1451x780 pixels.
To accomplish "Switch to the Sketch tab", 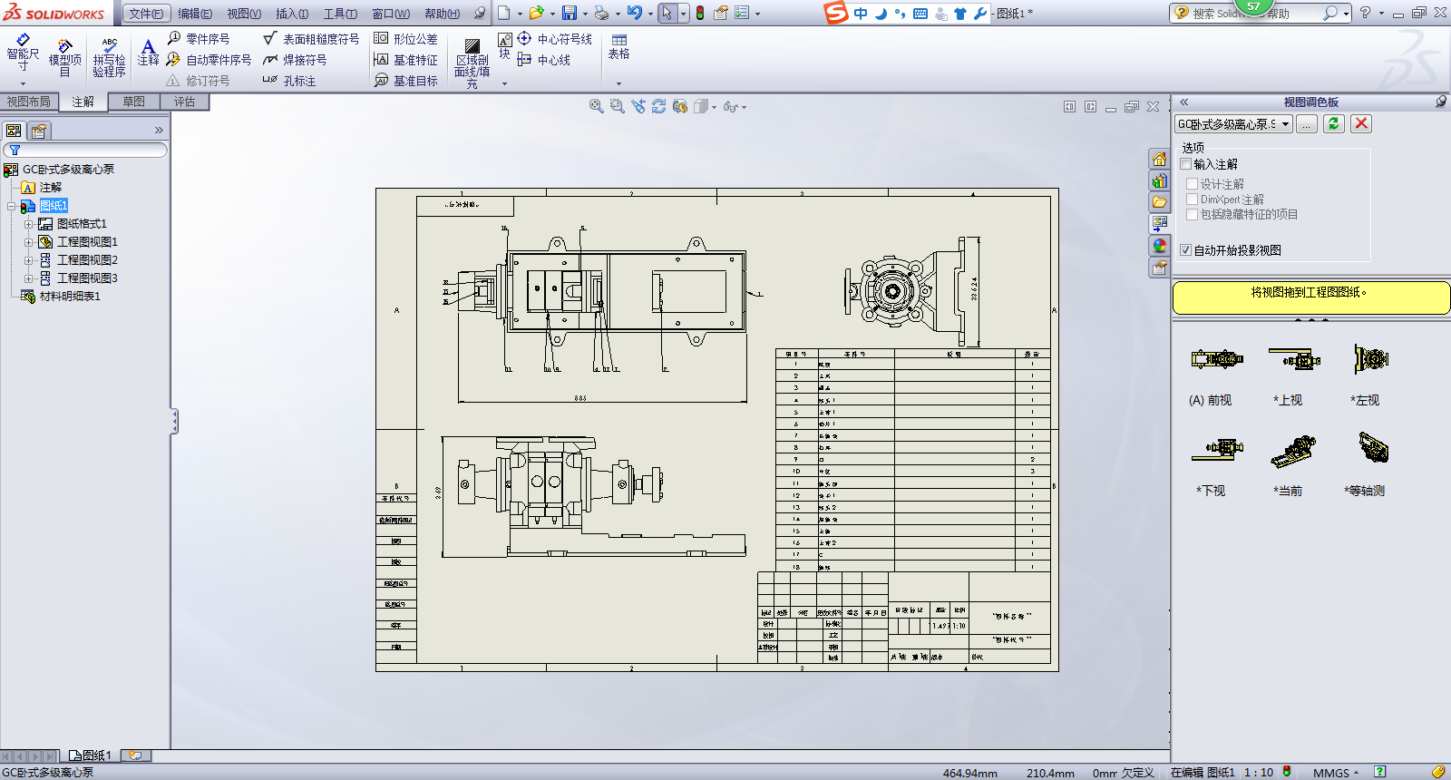I will point(134,102).
